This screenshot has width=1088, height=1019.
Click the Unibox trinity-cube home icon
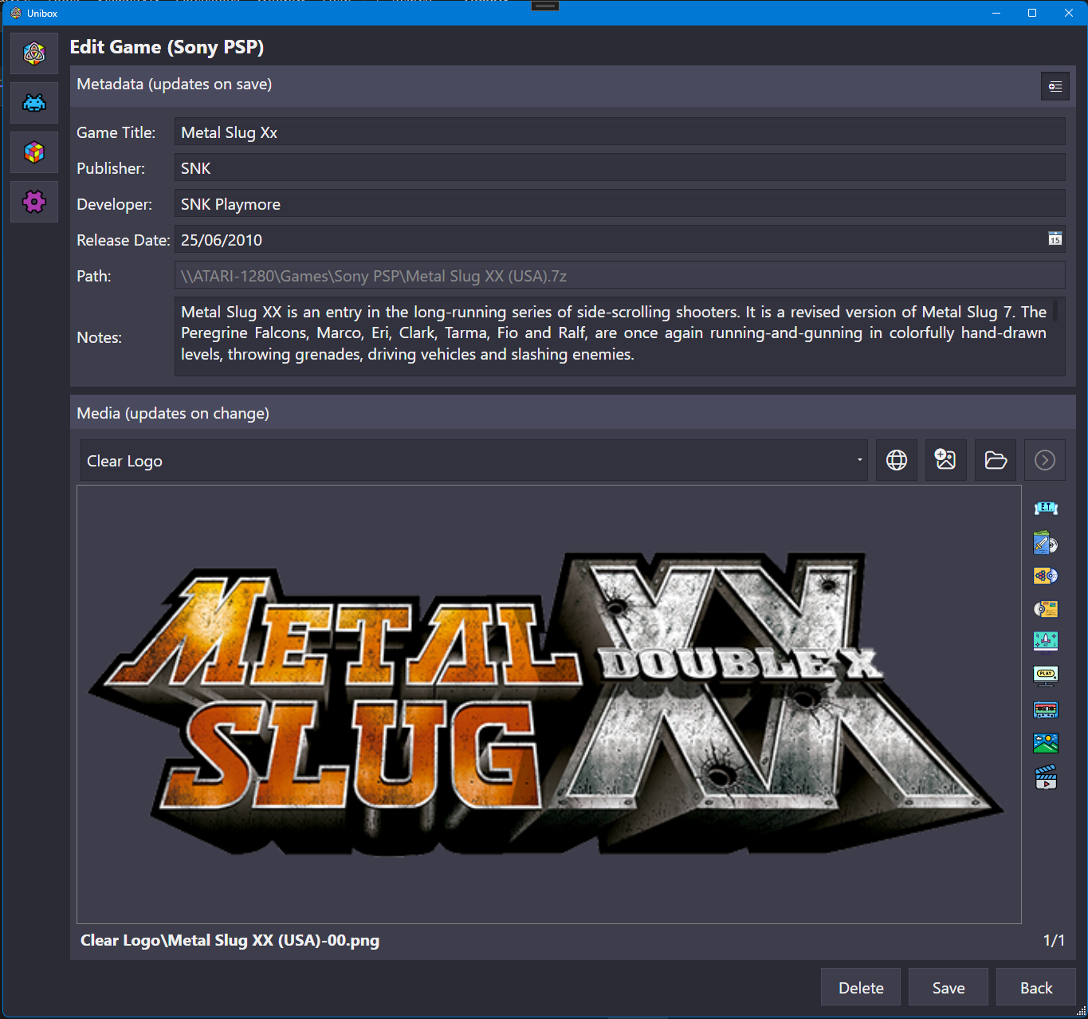pos(34,53)
